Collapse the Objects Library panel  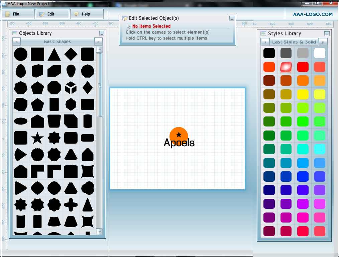102,33
